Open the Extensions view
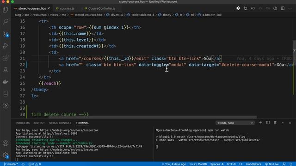 pos(6,58)
